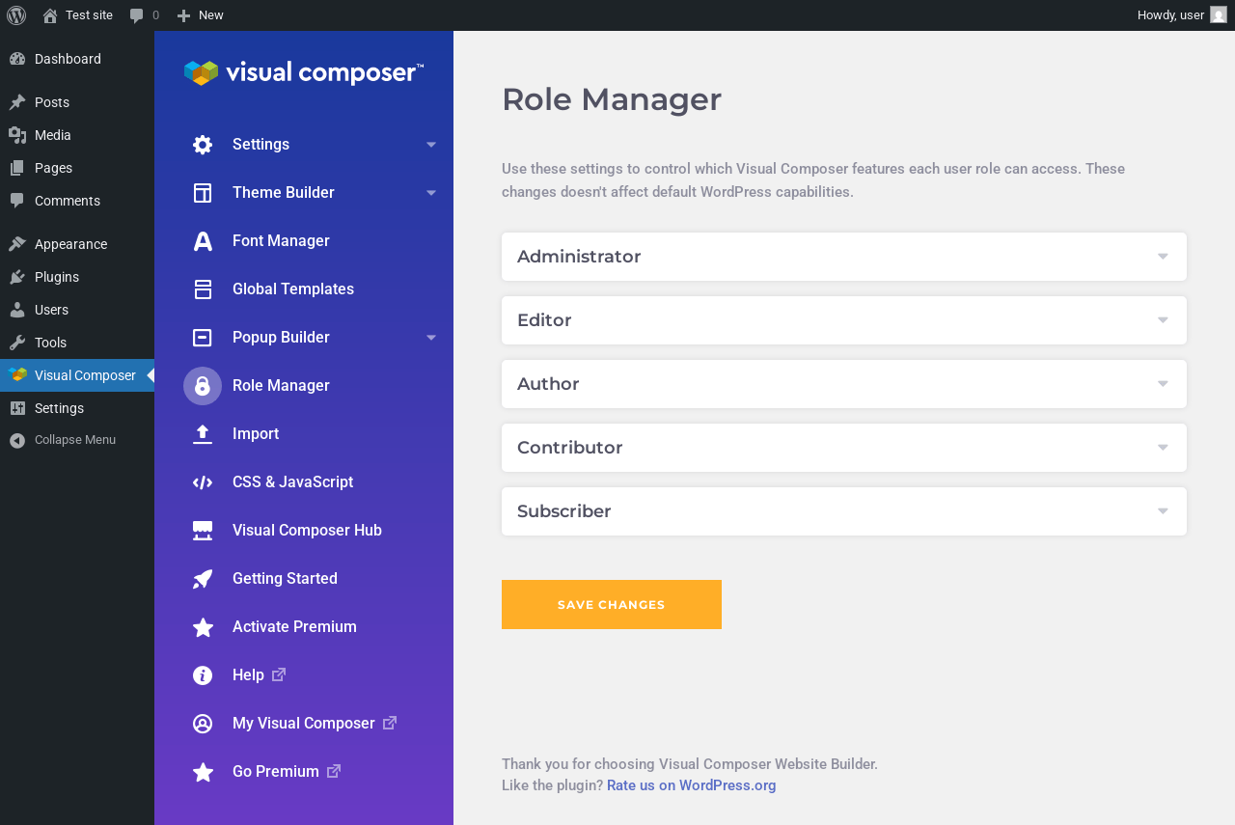This screenshot has height=825, width=1235.
Task: Expand the Contributor role arrow
Action: click(1163, 448)
